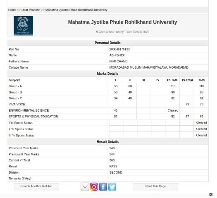Open Mahatma Jyotiba Phule Rohilkhand University breadcrumb
The image size is (217, 198).
tap(76, 10)
